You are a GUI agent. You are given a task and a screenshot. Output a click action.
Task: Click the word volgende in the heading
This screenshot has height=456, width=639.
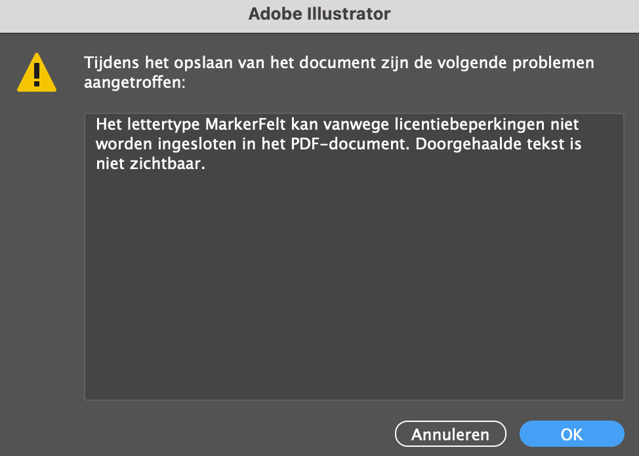pos(466,65)
